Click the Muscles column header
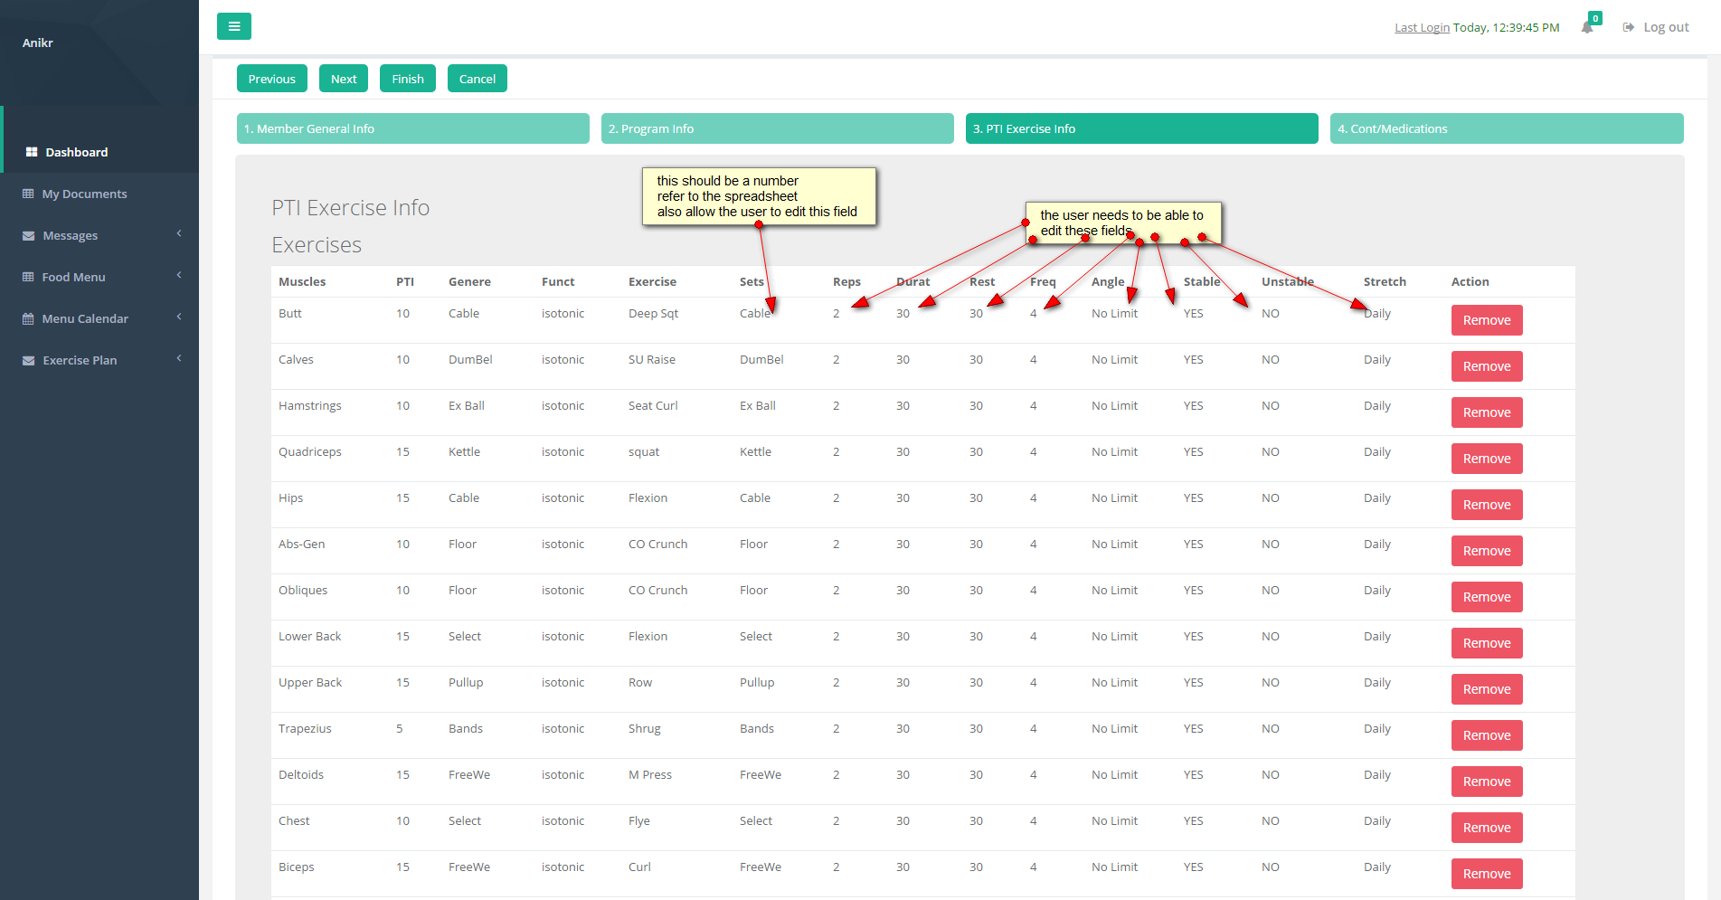 302,281
